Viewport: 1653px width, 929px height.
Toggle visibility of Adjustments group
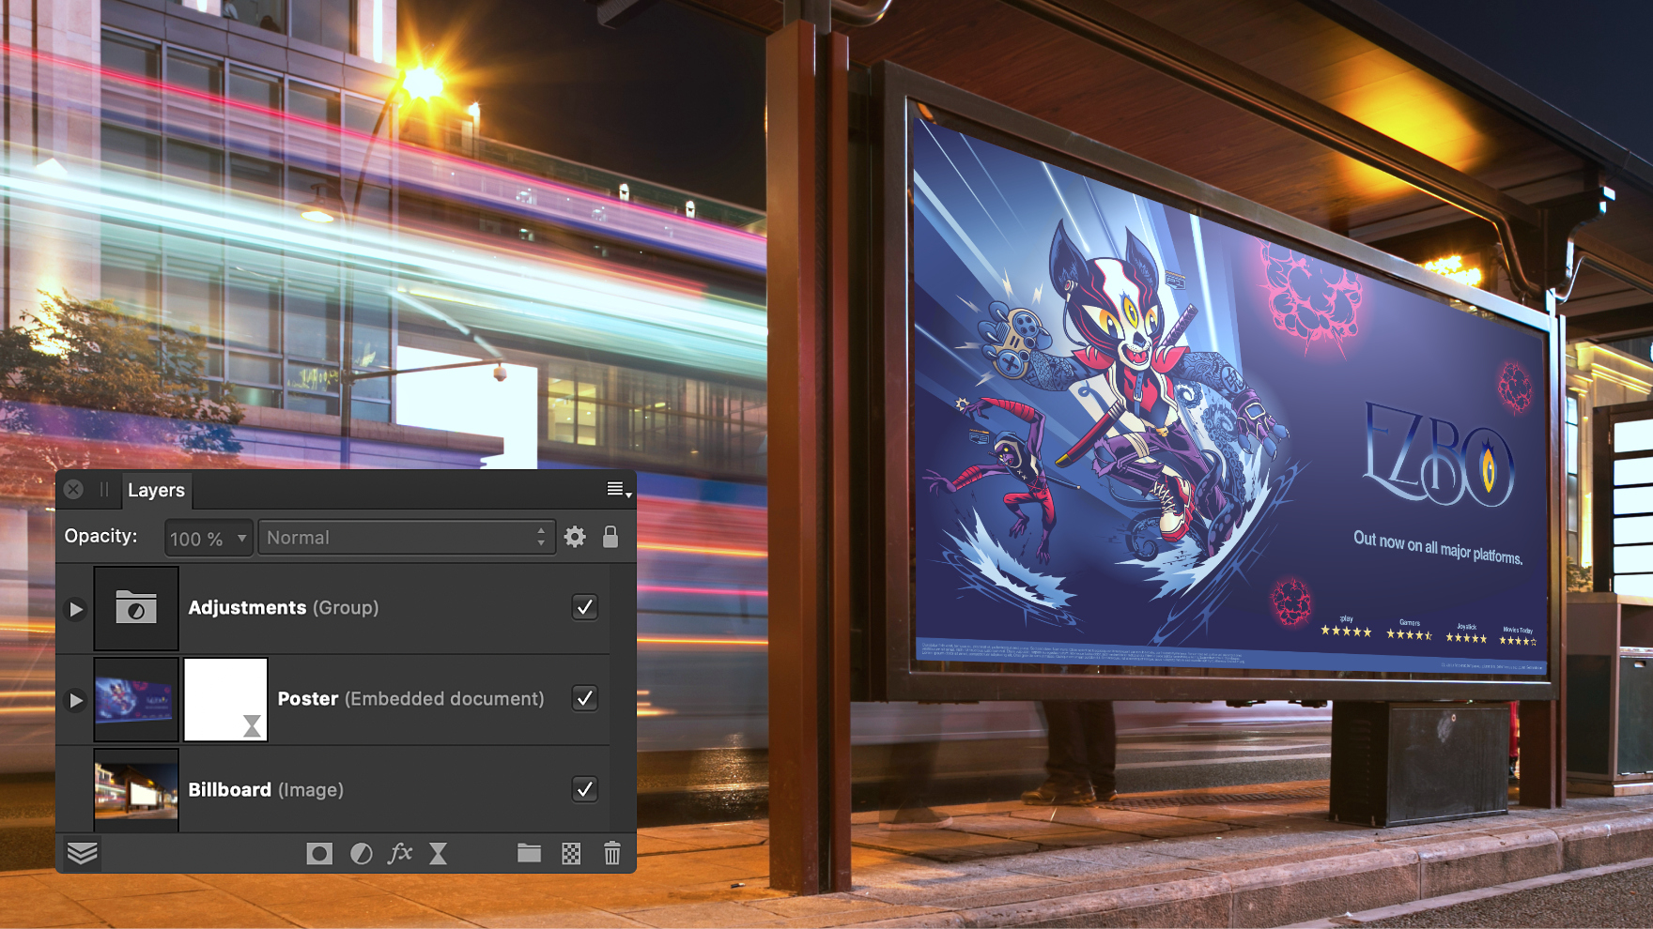point(585,607)
